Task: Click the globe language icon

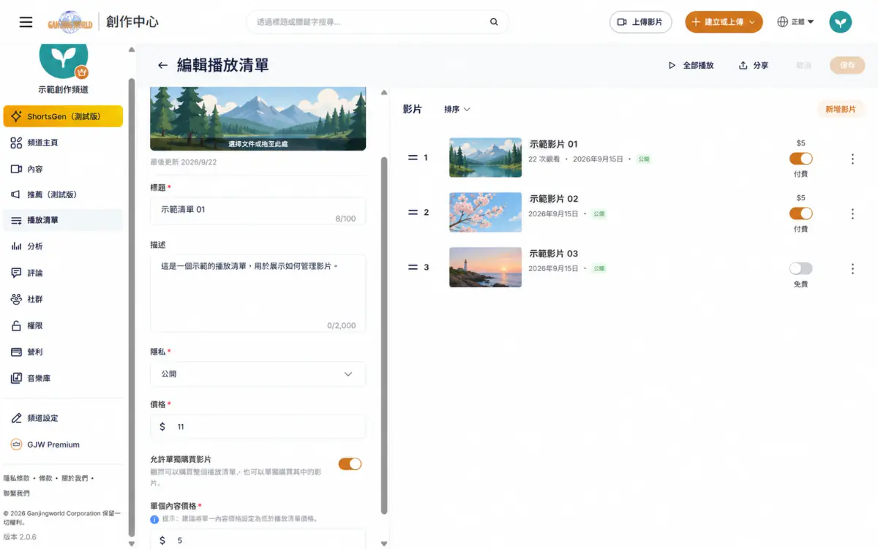Action: [783, 22]
